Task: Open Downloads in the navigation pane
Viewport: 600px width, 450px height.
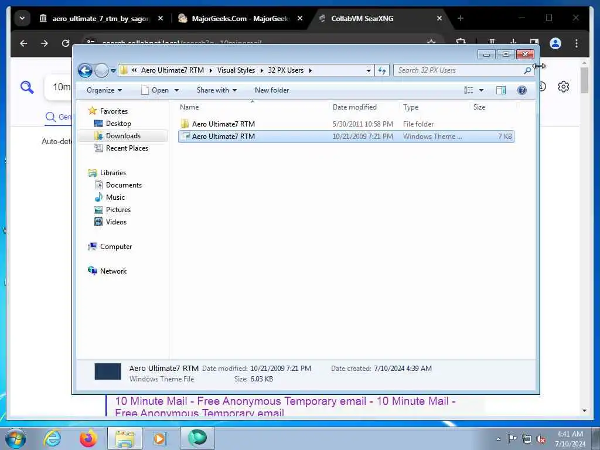Action: pyautogui.click(x=123, y=136)
